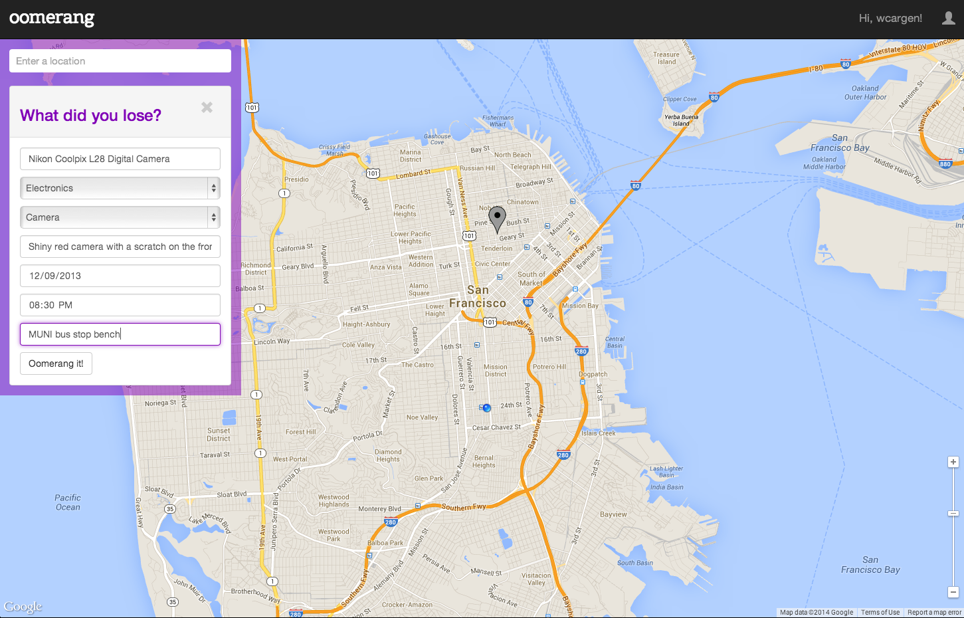Click the Visitacion Valley map label

pos(536,579)
